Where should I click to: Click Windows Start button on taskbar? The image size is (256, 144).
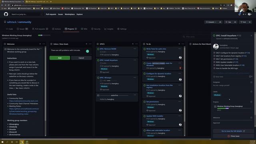point(2,142)
